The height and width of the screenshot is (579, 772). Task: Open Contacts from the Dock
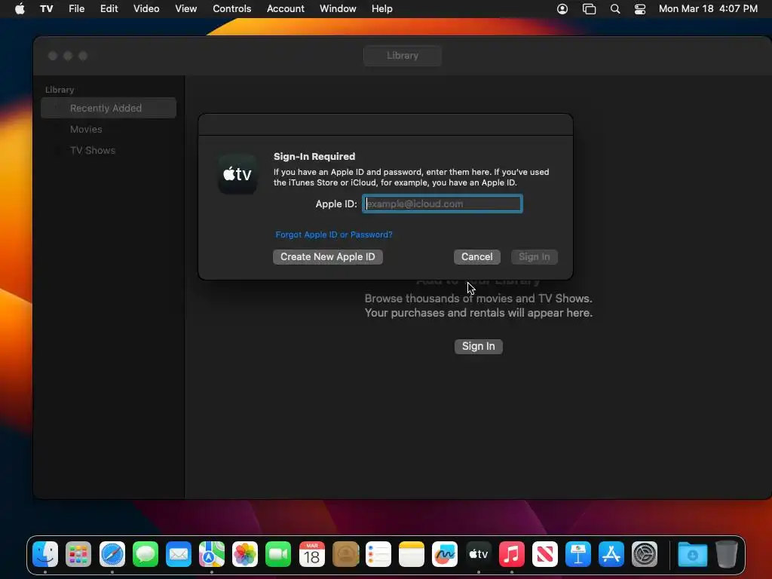coord(345,554)
